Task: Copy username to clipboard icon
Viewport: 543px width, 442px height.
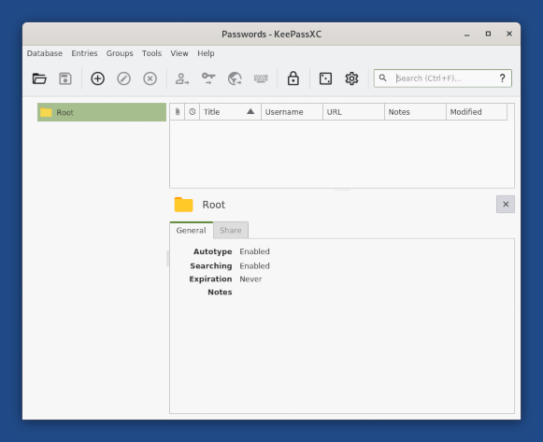Action: (182, 78)
